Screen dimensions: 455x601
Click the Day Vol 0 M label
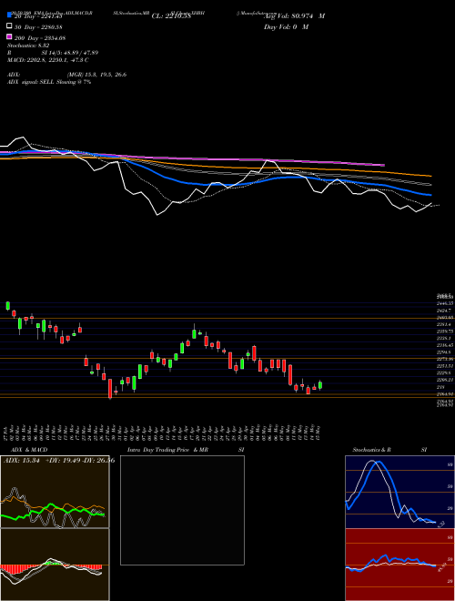pos(286,26)
